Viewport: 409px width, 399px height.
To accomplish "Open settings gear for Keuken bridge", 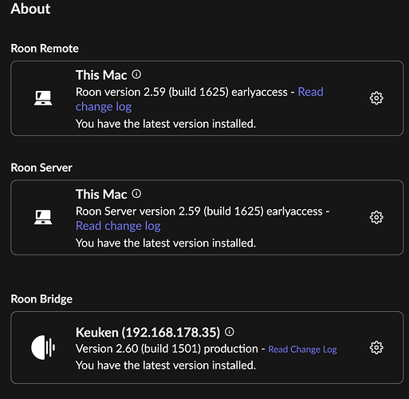I will click(376, 348).
